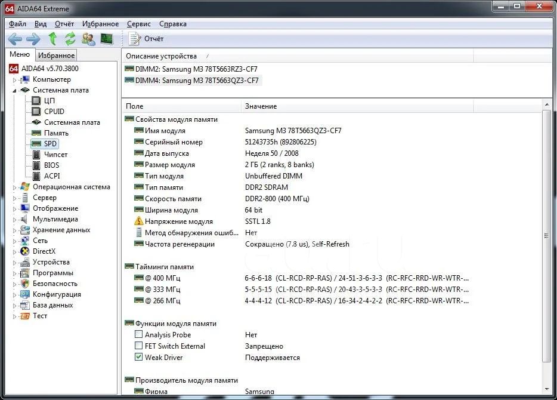
Task: Click the Операционная система Windows flag icon
Action: coord(25,187)
